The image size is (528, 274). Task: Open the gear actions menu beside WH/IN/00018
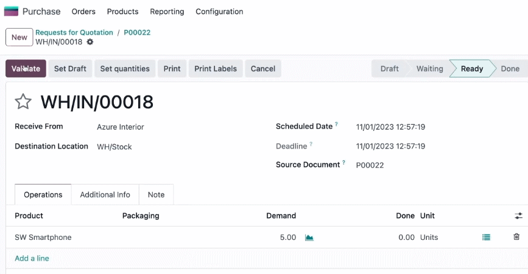90,42
